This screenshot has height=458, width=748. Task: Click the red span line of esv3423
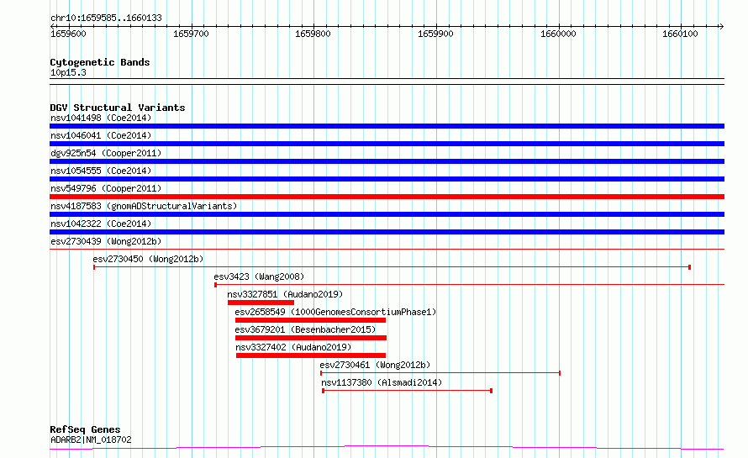tap(470, 285)
